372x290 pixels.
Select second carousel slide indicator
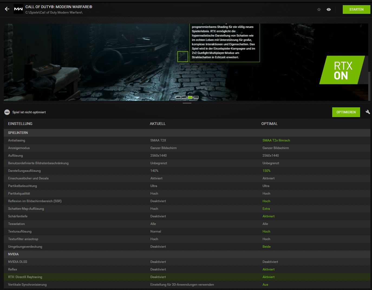[184, 97]
